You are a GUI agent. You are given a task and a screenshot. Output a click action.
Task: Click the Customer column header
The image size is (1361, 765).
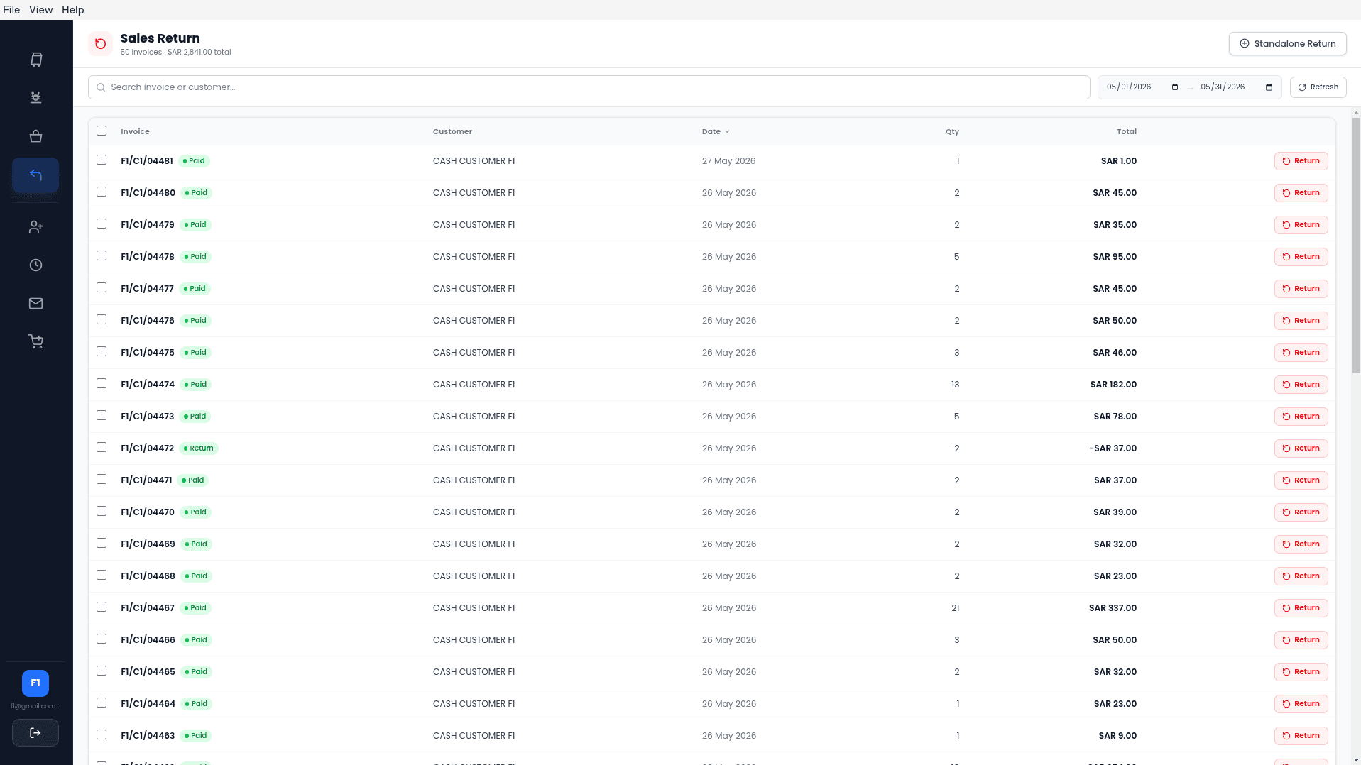tap(452, 132)
